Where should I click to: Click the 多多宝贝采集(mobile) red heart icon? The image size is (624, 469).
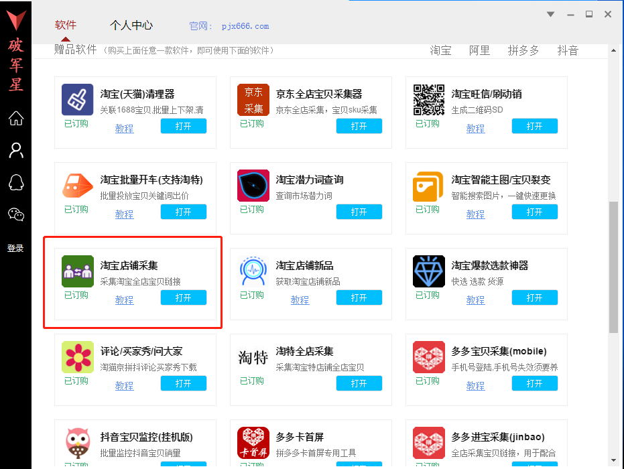click(x=428, y=357)
